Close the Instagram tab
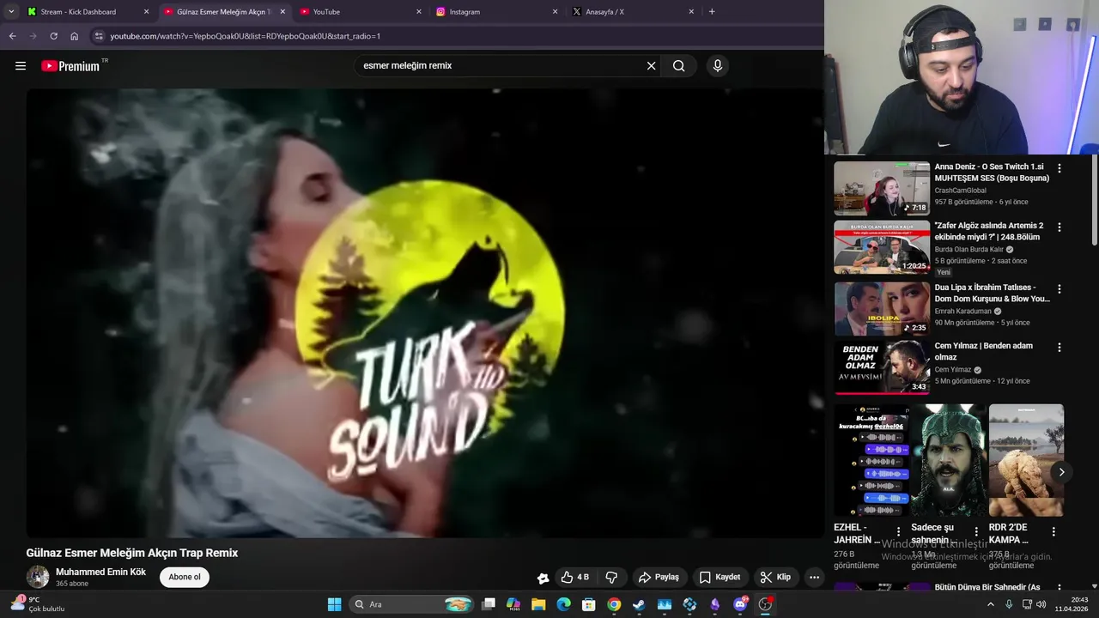Image resolution: width=1099 pixels, height=618 pixels. tap(555, 12)
